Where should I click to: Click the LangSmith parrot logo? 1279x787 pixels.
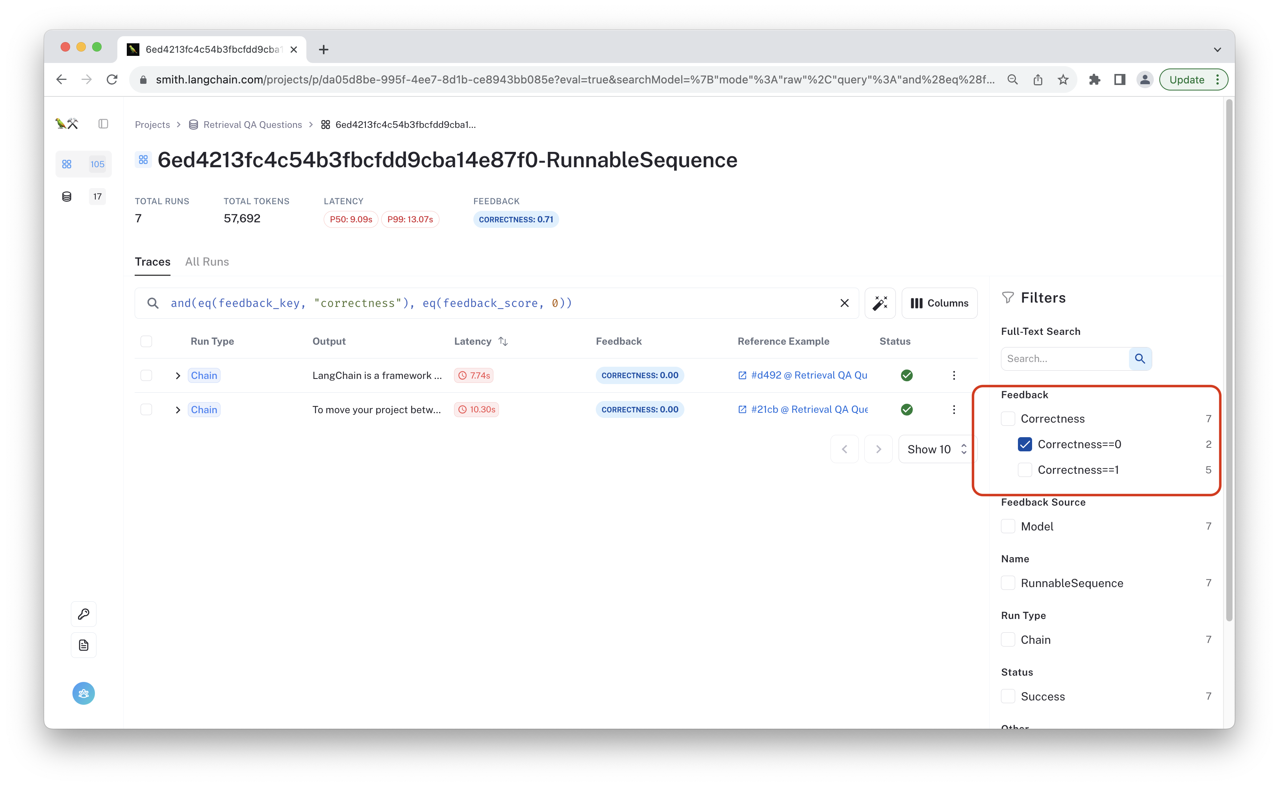click(x=67, y=124)
